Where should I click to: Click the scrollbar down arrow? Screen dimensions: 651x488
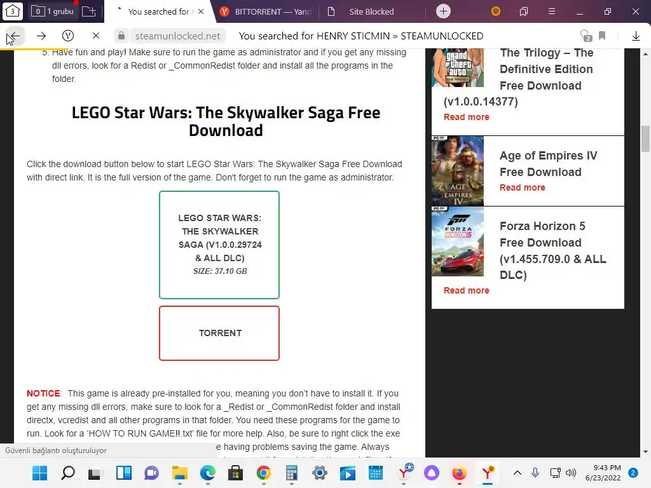tap(645, 452)
